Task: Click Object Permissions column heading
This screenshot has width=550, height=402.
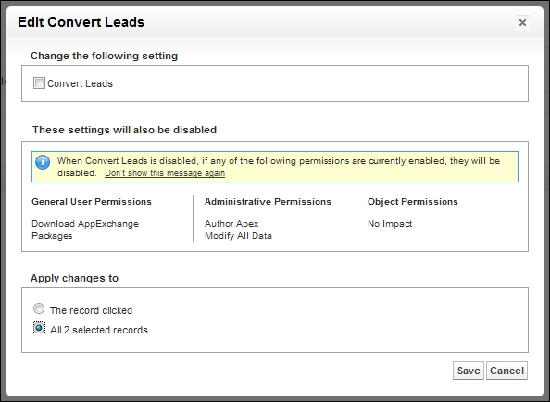Action: (x=413, y=202)
